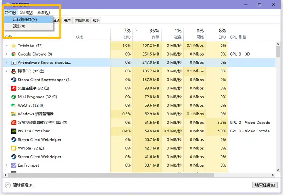The image size is (283, 195).
Task: Select the YYNote (32 位) row name
Action: [x=31, y=148]
